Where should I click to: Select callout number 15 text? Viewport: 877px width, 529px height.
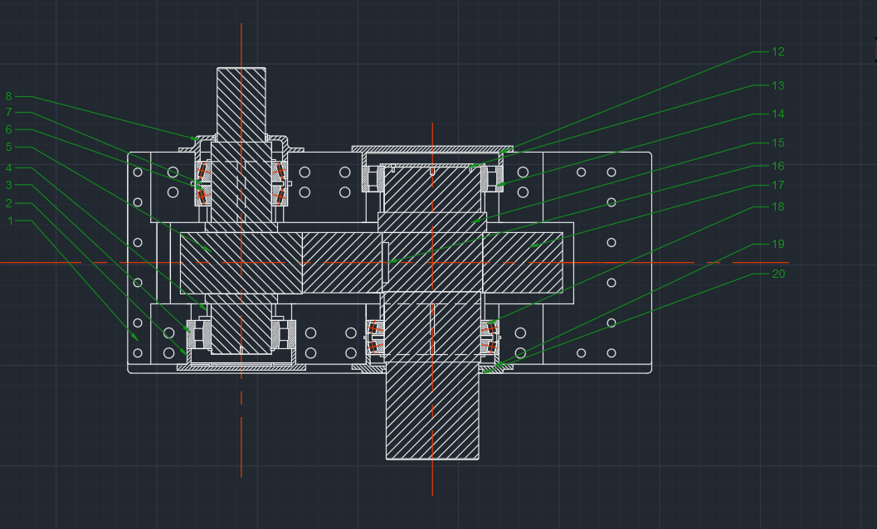click(777, 143)
